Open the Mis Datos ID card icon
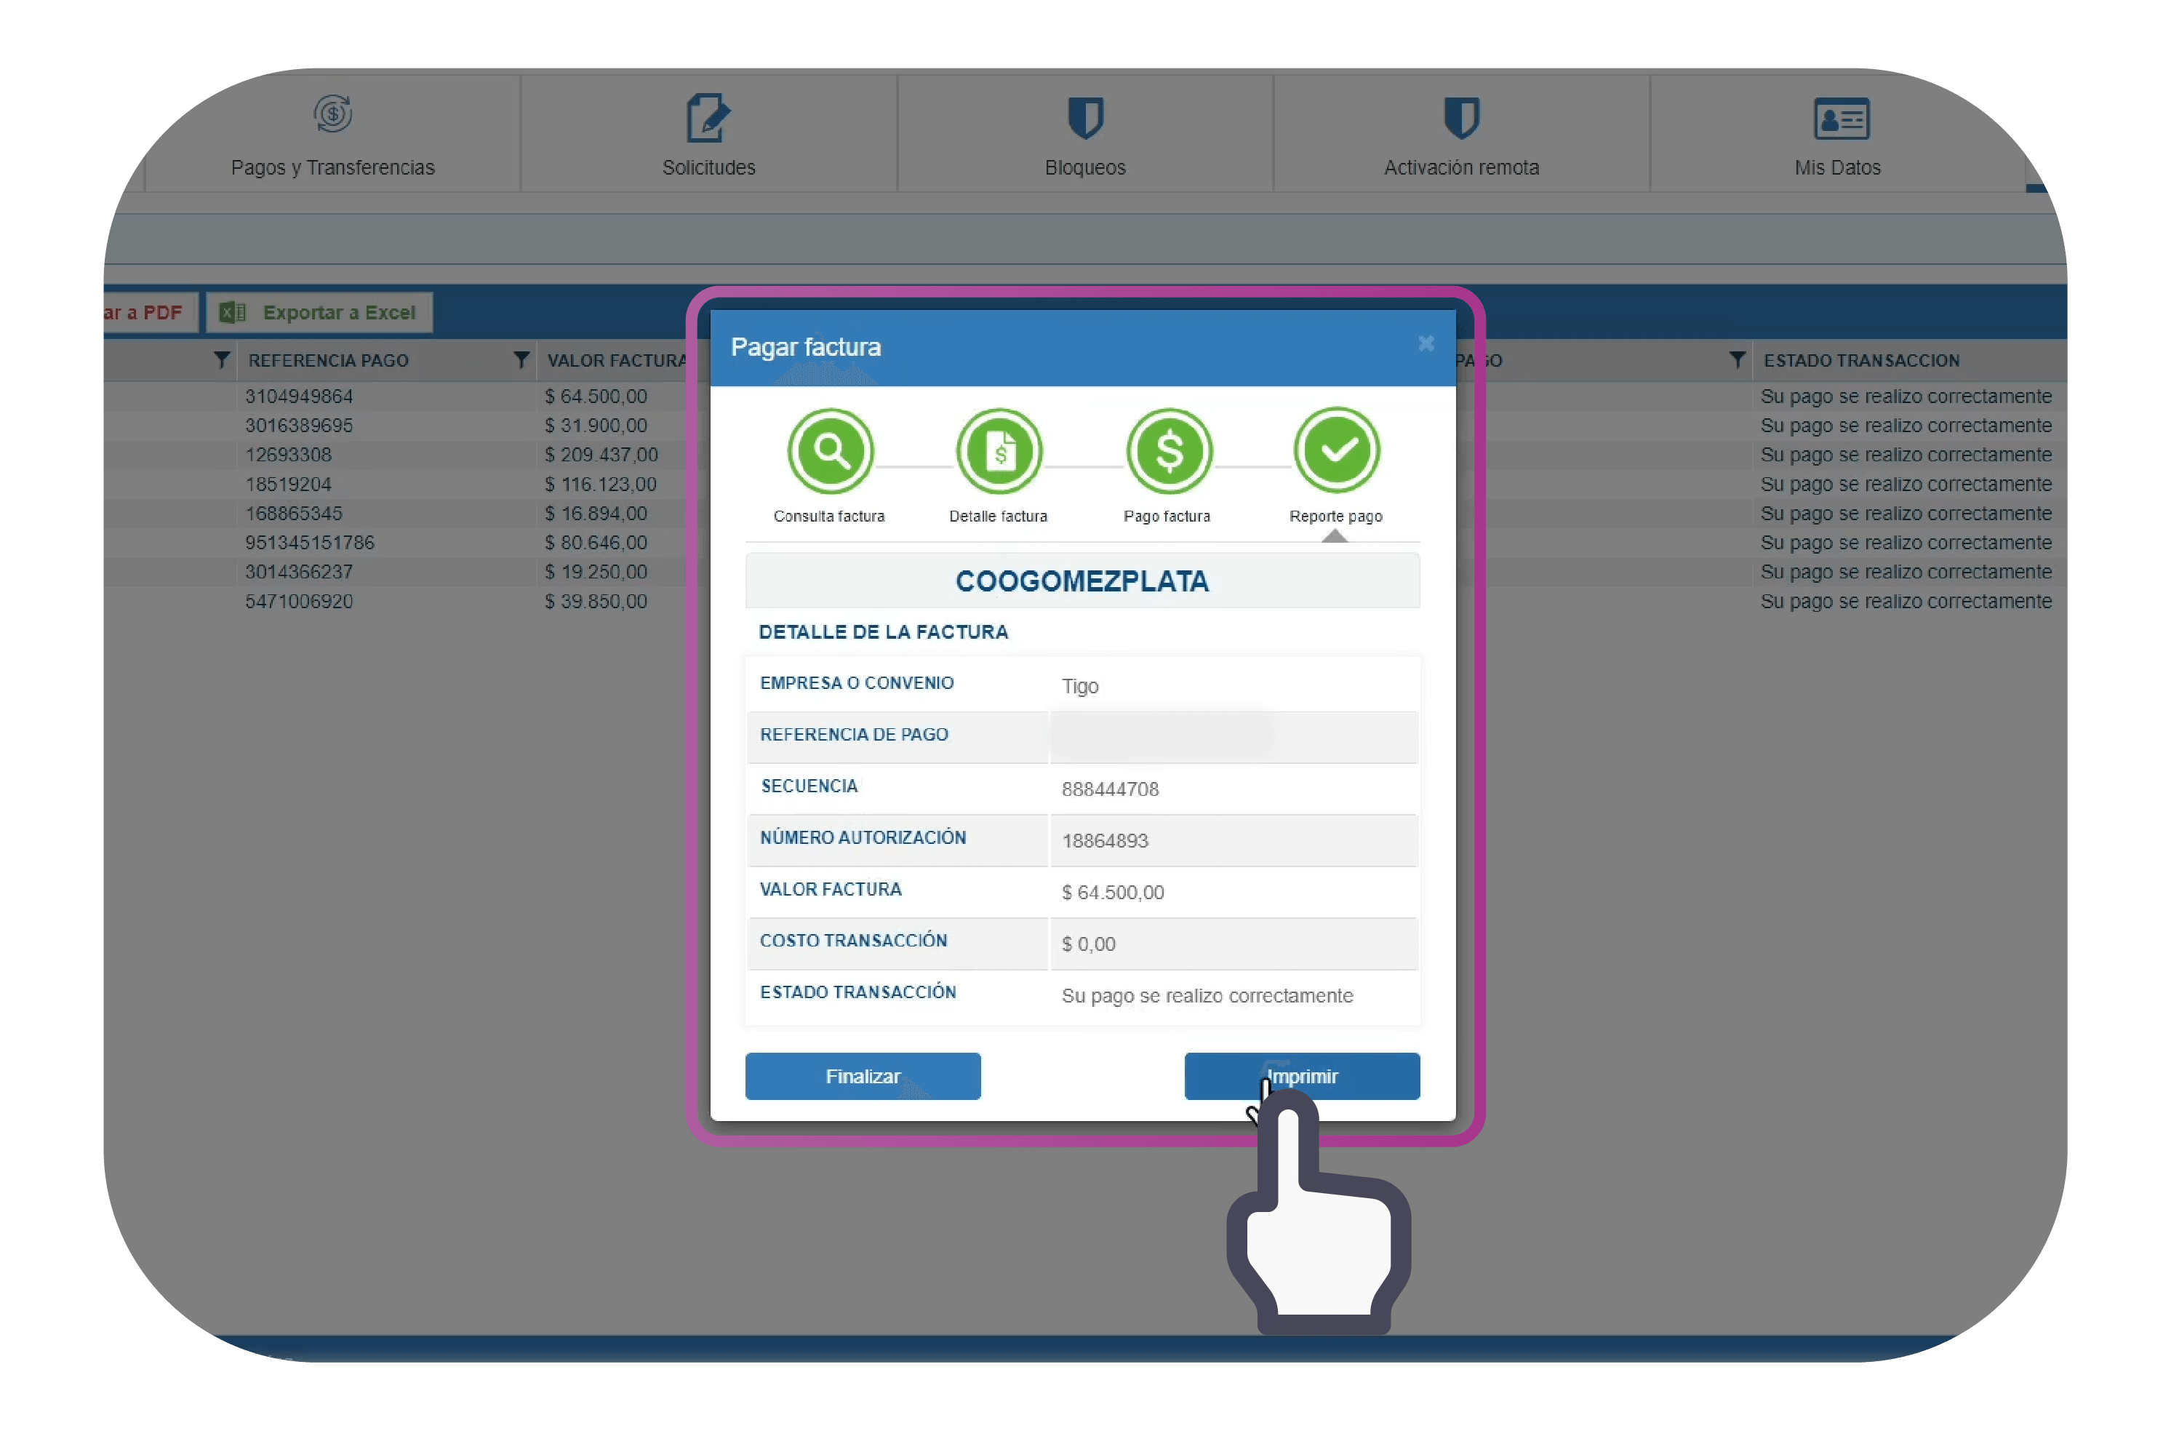 pos(1841,119)
